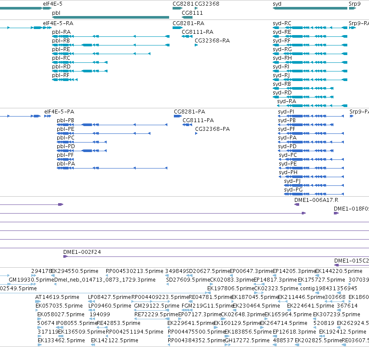Click the Srp9 gene label
This screenshot has width=369, height=347.
tap(354, 4)
